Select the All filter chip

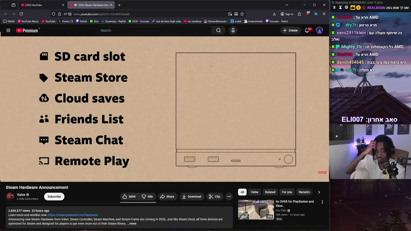[x=242, y=192]
